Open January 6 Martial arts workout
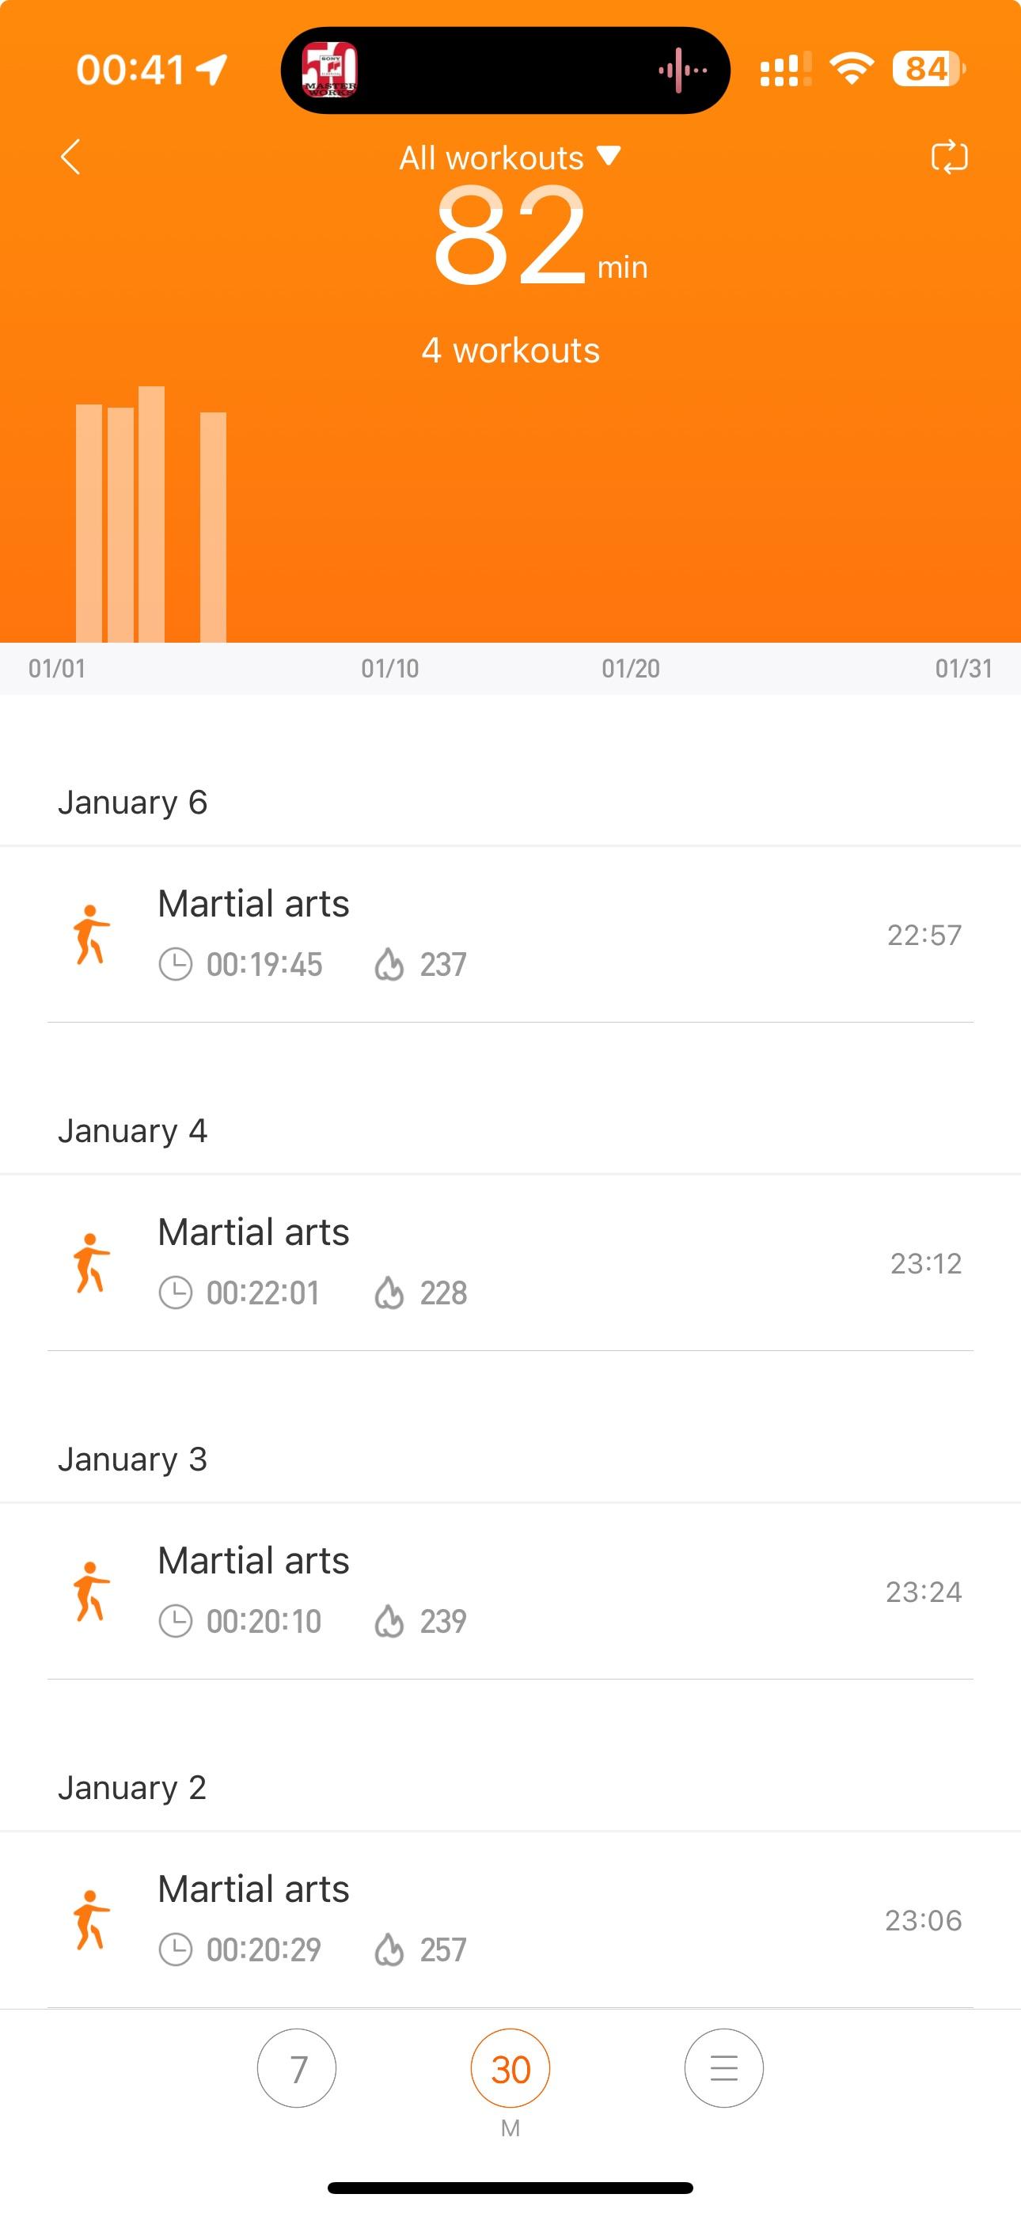 (511, 935)
